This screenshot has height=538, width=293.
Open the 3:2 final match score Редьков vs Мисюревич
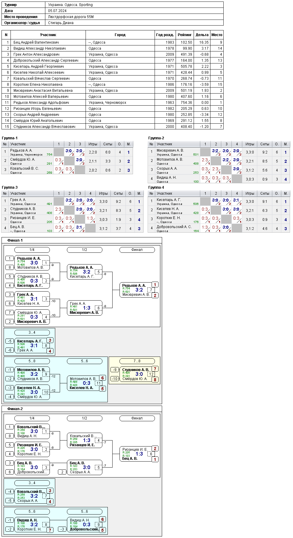139,290
